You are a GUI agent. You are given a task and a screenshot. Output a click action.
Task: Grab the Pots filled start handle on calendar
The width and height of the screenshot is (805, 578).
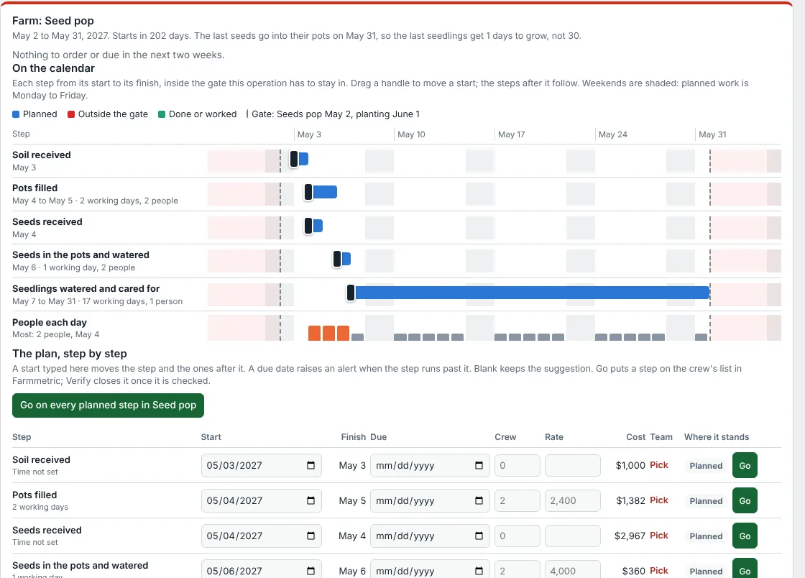[308, 192]
